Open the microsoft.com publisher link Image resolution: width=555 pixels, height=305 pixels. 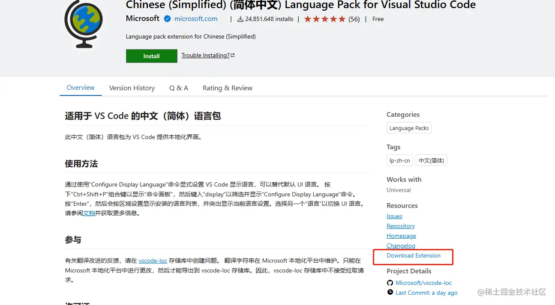click(196, 19)
